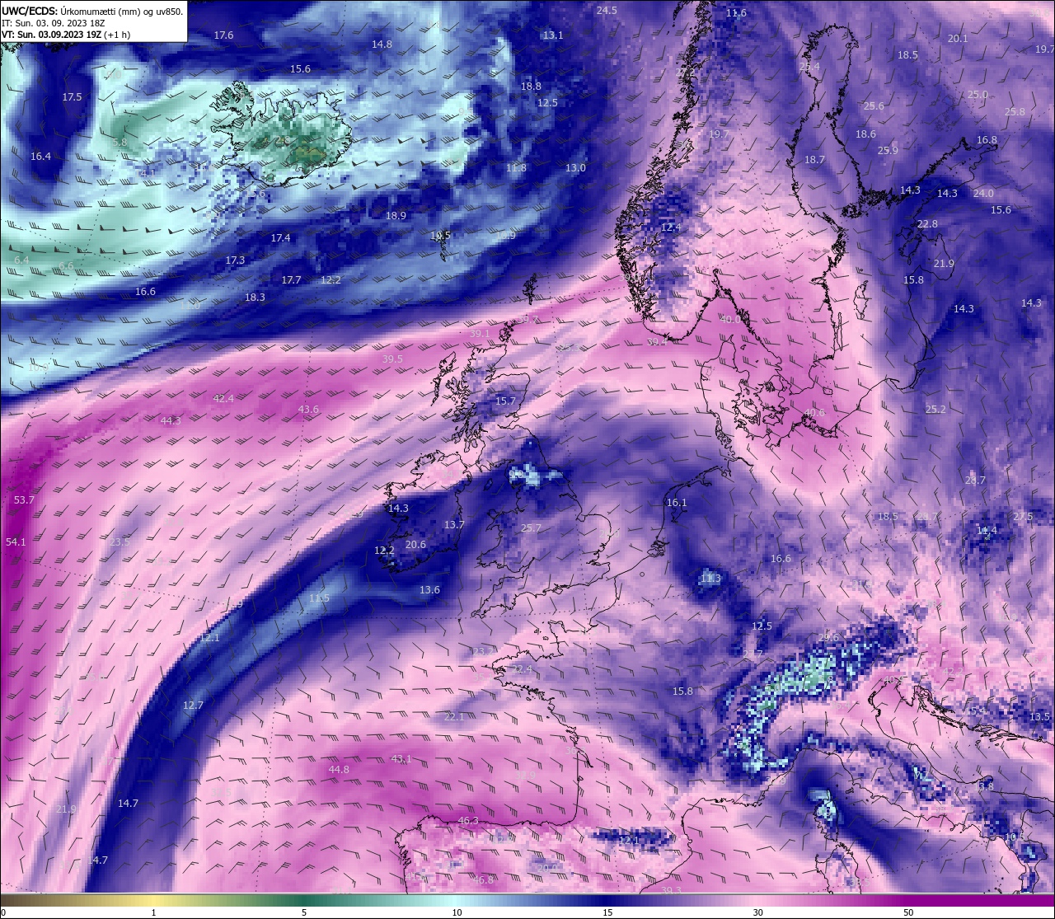Click the 25.7 value over Wales

(x=531, y=529)
